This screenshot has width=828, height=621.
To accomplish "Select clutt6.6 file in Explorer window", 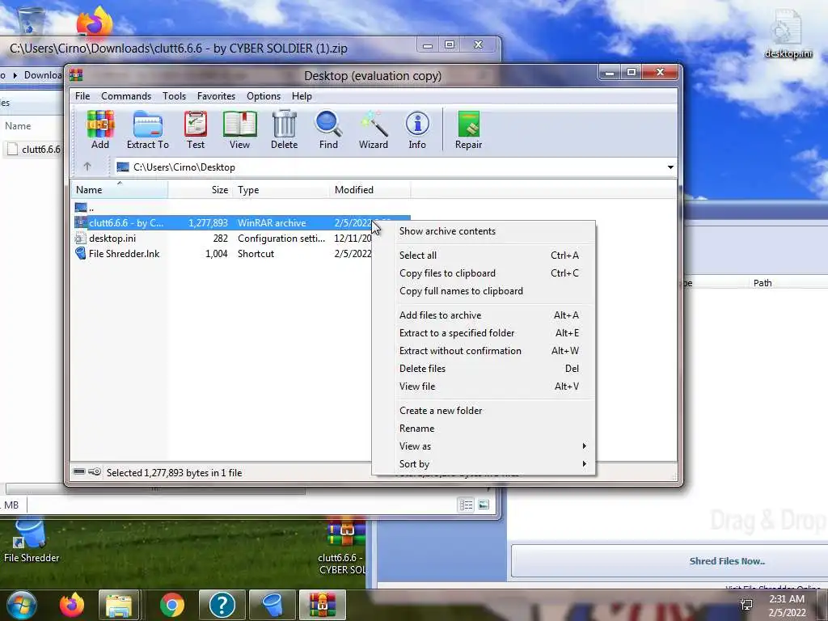I will point(34,150).
